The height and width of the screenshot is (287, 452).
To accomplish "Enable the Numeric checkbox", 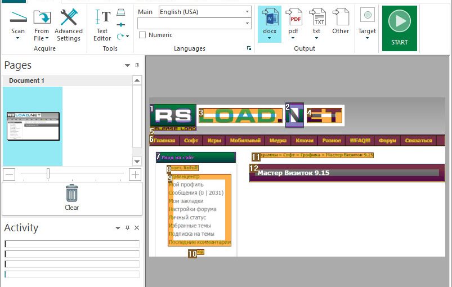I will 142,35.
